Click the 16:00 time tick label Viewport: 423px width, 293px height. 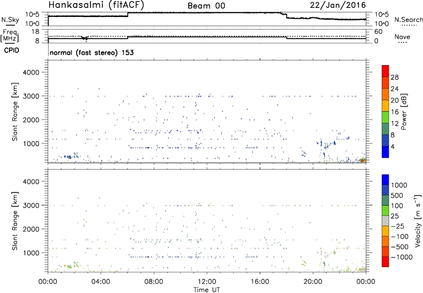point(260,282)
